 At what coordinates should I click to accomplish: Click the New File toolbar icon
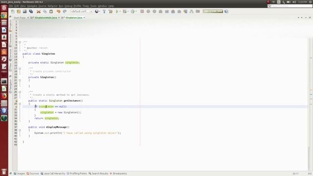13,11
